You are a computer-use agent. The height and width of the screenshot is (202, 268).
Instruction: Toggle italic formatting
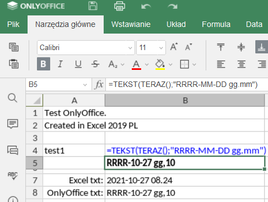coord(60,64)
